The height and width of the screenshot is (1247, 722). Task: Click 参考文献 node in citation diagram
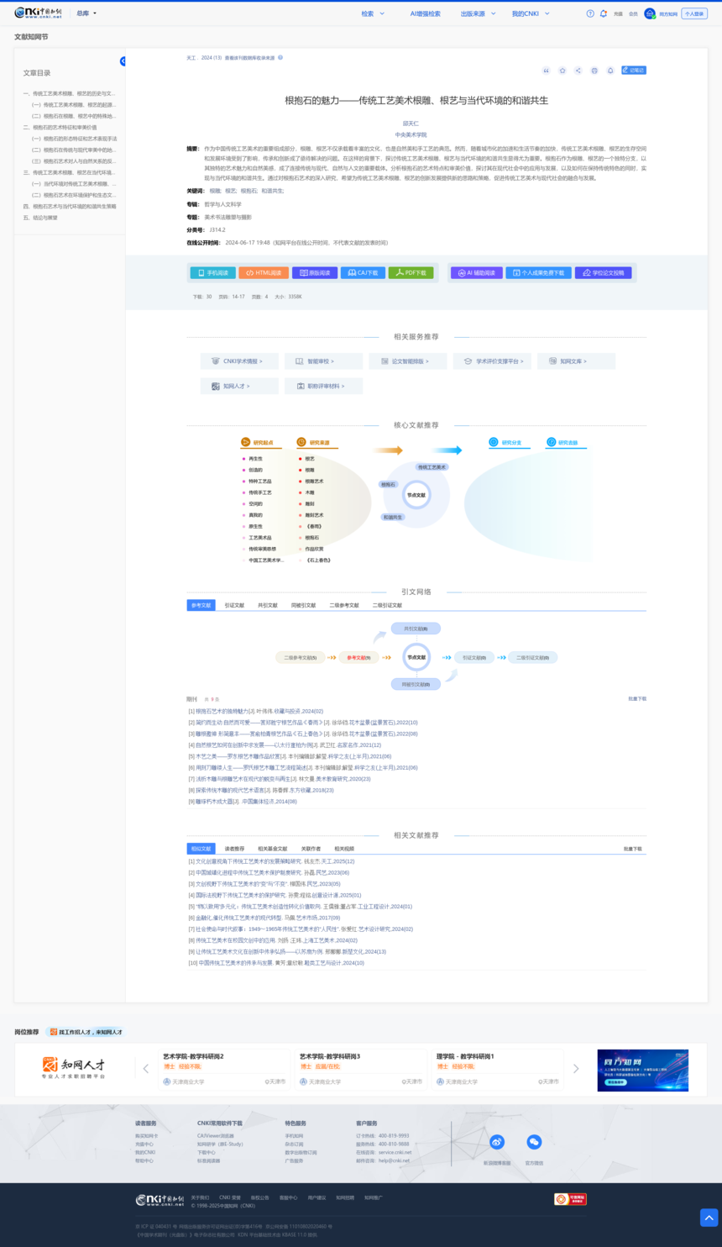tap(359, 657)
